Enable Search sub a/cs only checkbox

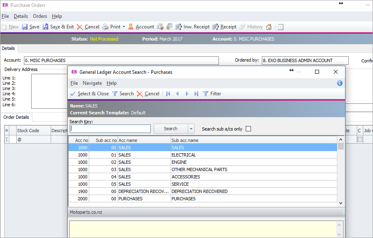tap(249, 129)
